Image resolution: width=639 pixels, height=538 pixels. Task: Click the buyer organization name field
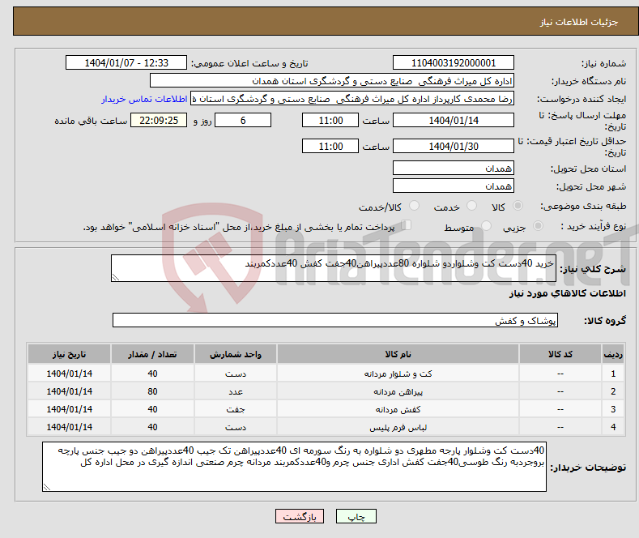(x=332, y=81)
